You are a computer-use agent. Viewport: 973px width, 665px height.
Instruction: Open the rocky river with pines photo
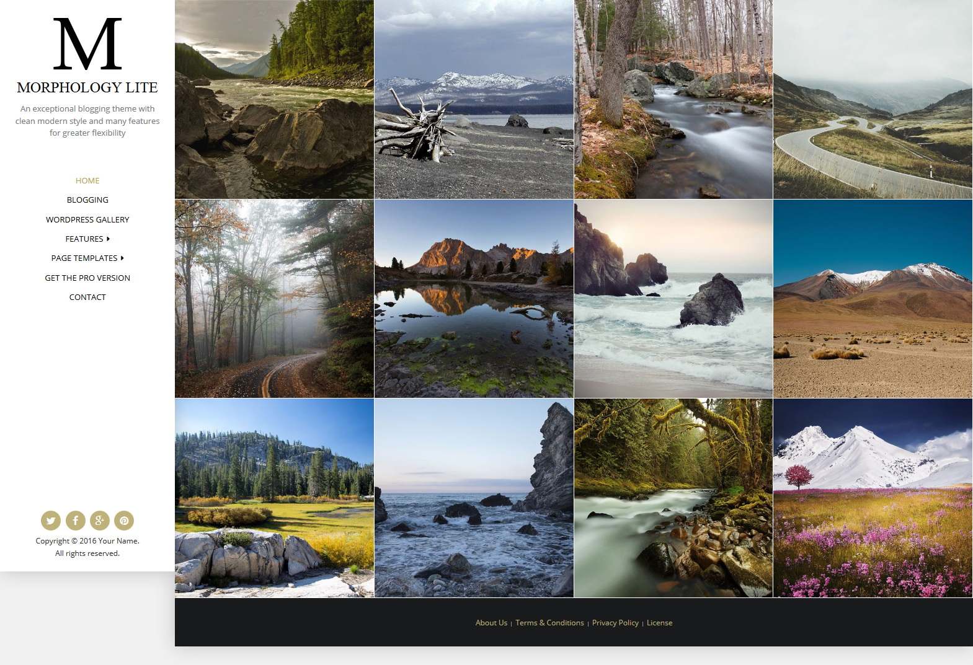pyautogui.click(x=274, y=99)
